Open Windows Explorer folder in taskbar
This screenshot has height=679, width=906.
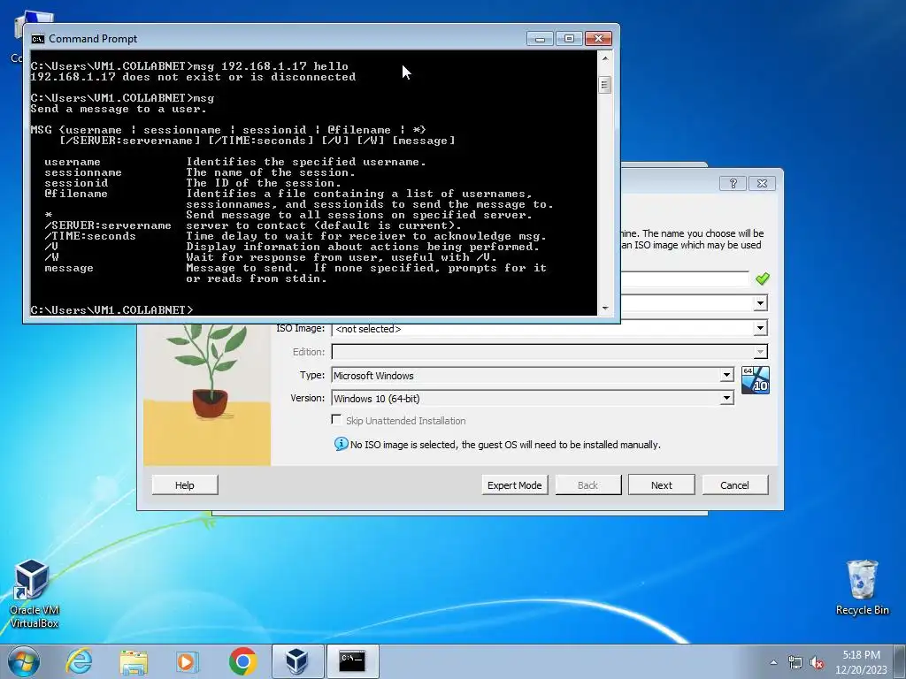[134, 661]
